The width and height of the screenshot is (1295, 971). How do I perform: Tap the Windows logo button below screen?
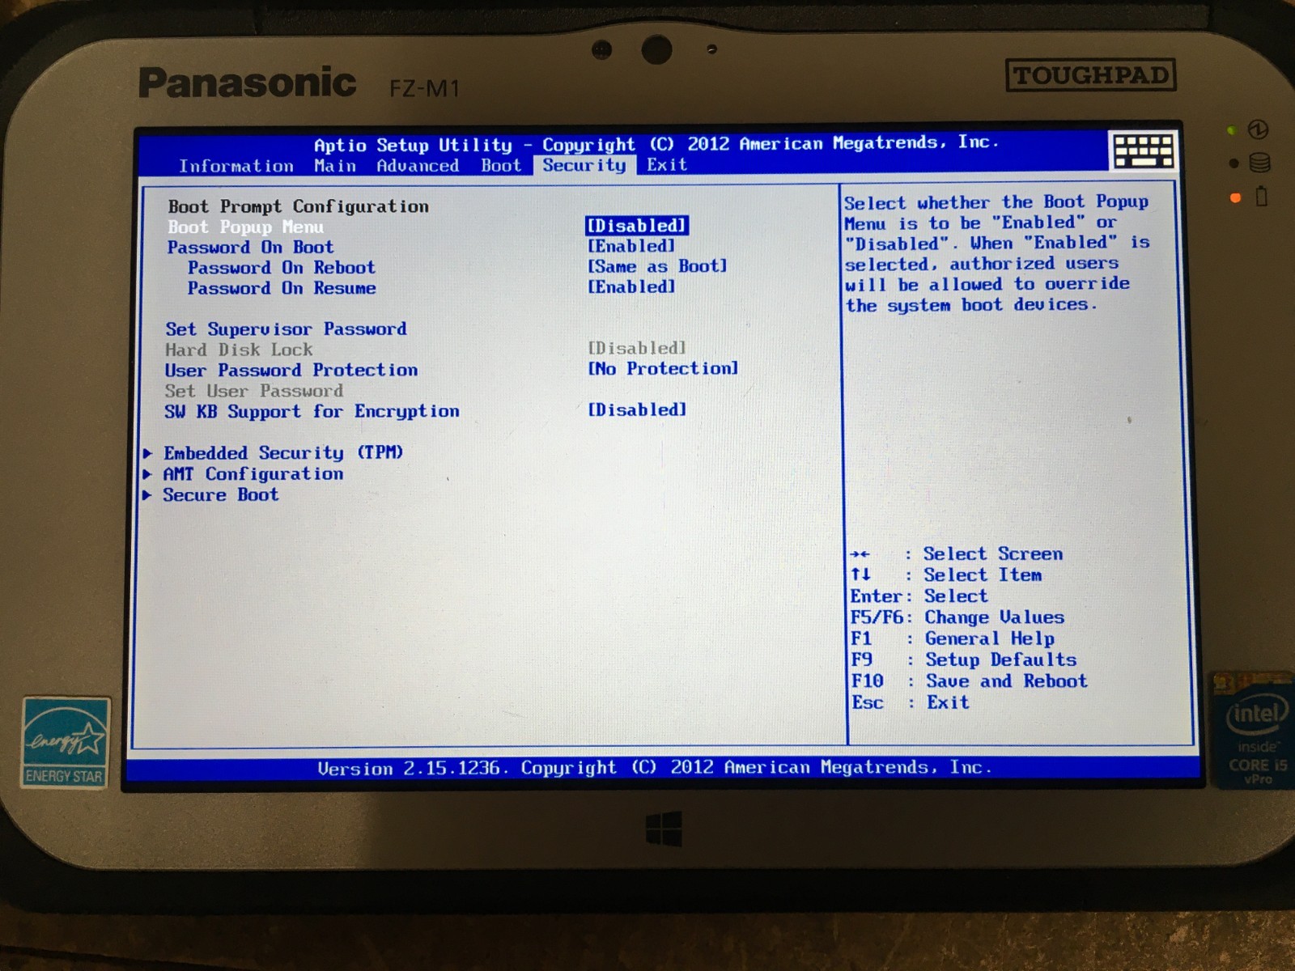(x=664, y=829)
